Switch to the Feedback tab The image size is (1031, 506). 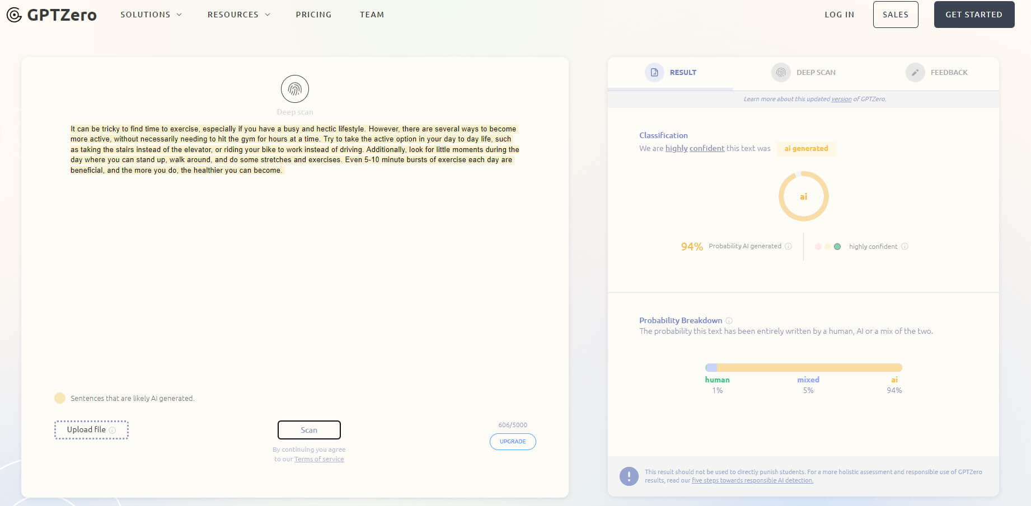click(948, 73)
